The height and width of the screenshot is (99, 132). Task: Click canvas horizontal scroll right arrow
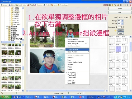point(107,91)
